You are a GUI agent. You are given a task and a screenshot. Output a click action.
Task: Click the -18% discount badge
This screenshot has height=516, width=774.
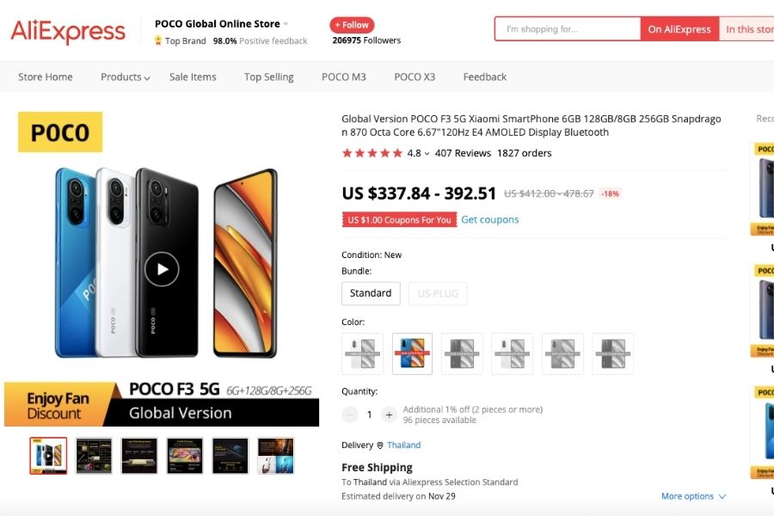(610, 193)
